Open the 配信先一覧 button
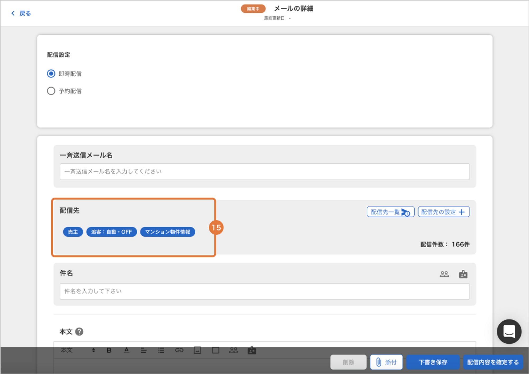 pyautogui.click(x=390, y=212)
